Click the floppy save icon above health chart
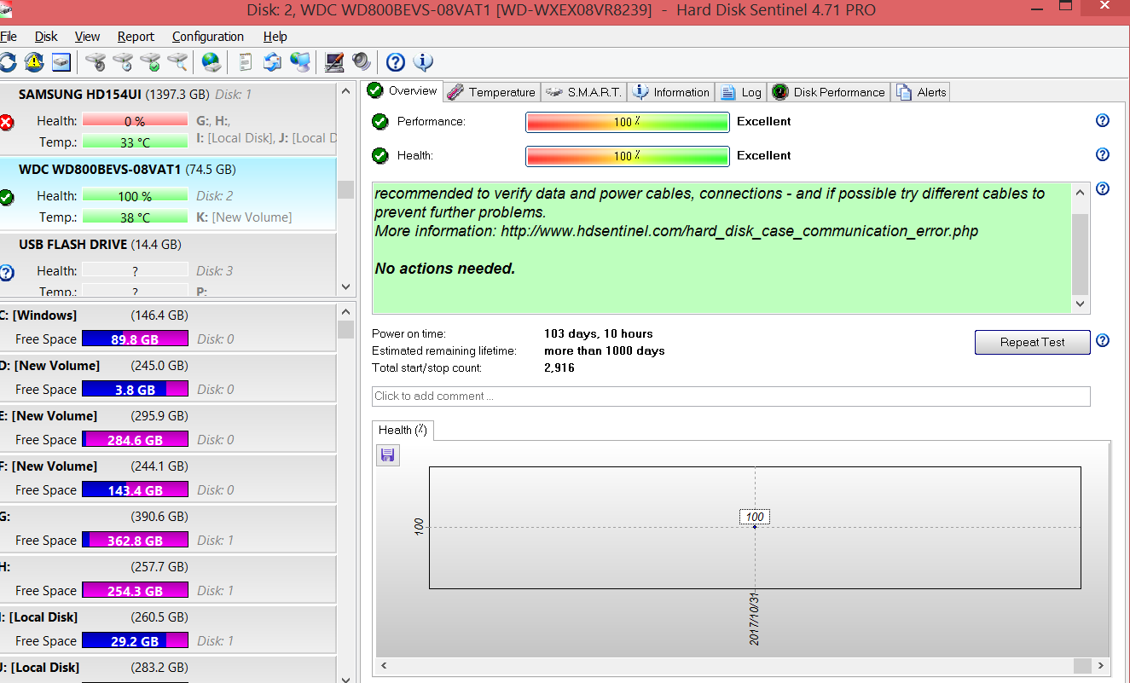Image resolution: width=1130 pixels, height=683 pixels. pyautogui.click(x=388, y=455)
